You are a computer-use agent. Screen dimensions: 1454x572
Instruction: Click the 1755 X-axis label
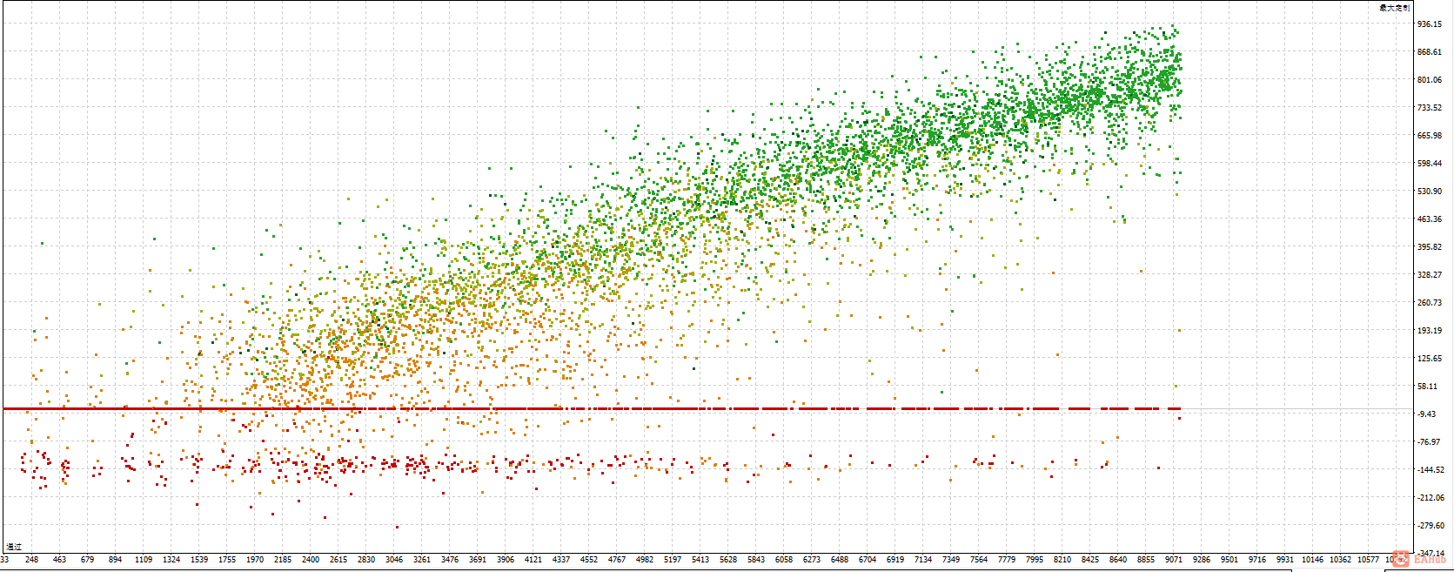pyautogui.click(x=227, y=560)
